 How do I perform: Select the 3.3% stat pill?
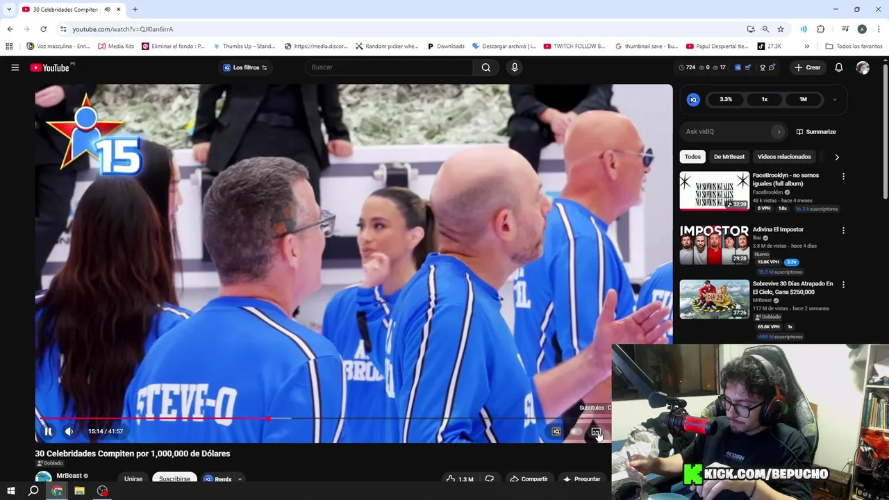[726, 99]
